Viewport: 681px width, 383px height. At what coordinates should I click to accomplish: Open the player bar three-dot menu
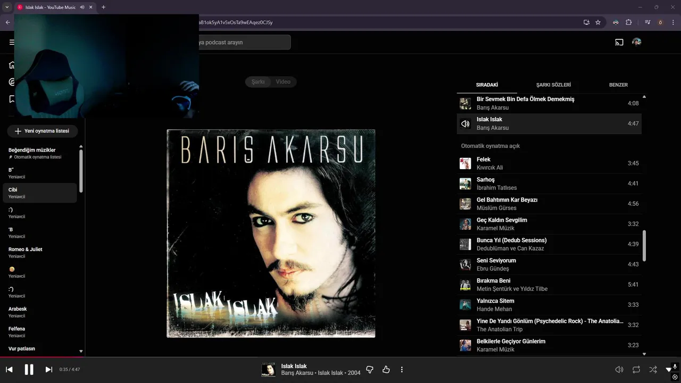[x=402, y=370]
